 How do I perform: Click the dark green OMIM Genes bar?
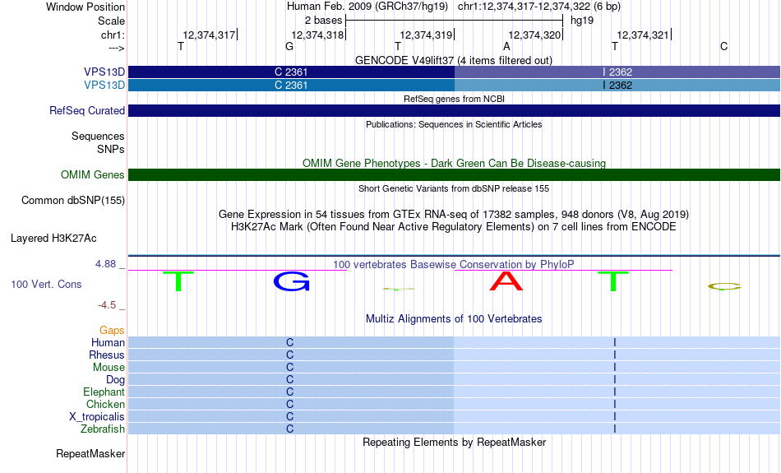[x=455, y=175]
